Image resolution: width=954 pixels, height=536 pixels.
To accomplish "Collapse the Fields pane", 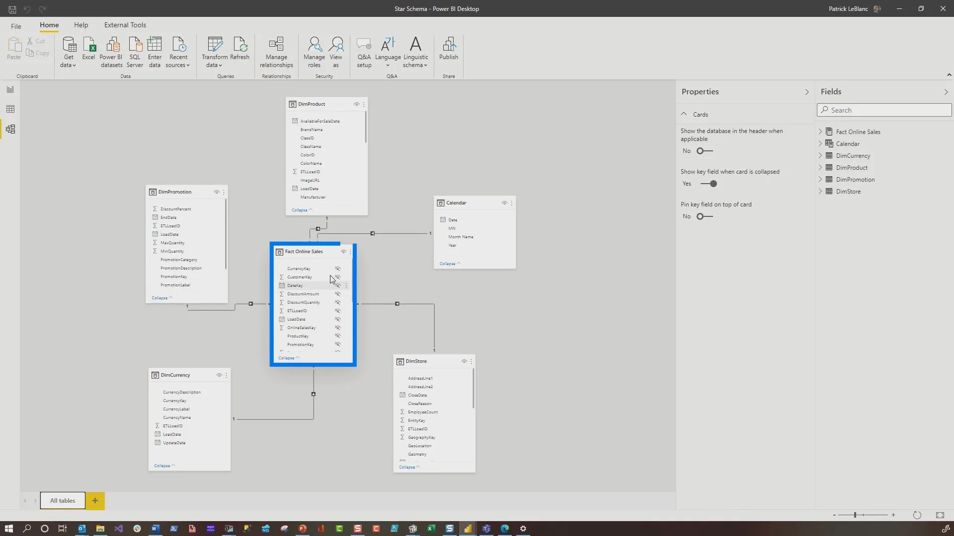I will coord(946,92).
